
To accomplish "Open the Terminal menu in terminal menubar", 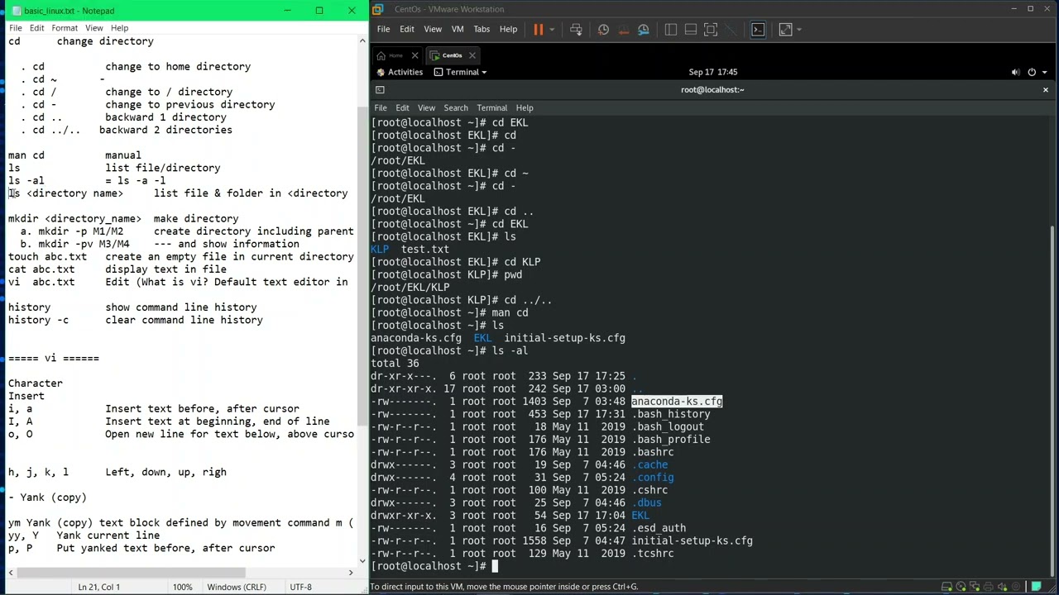I will pos(491,107).
